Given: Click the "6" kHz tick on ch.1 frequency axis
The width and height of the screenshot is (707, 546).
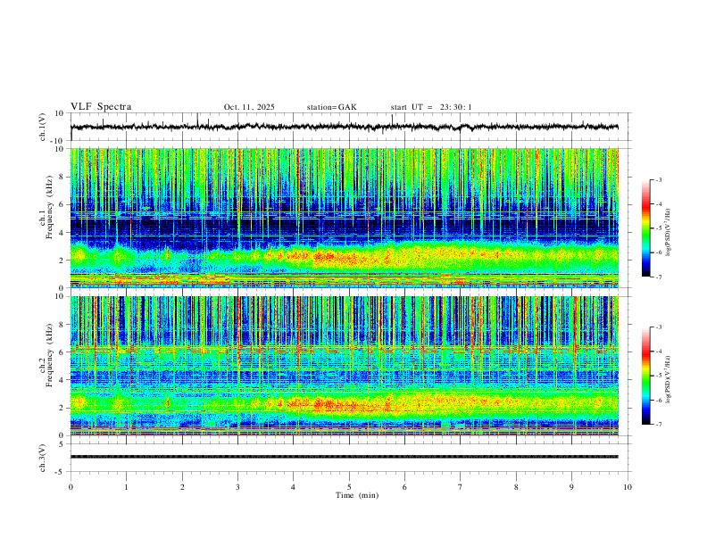Looking at the screenshot, I should point(62,204).
